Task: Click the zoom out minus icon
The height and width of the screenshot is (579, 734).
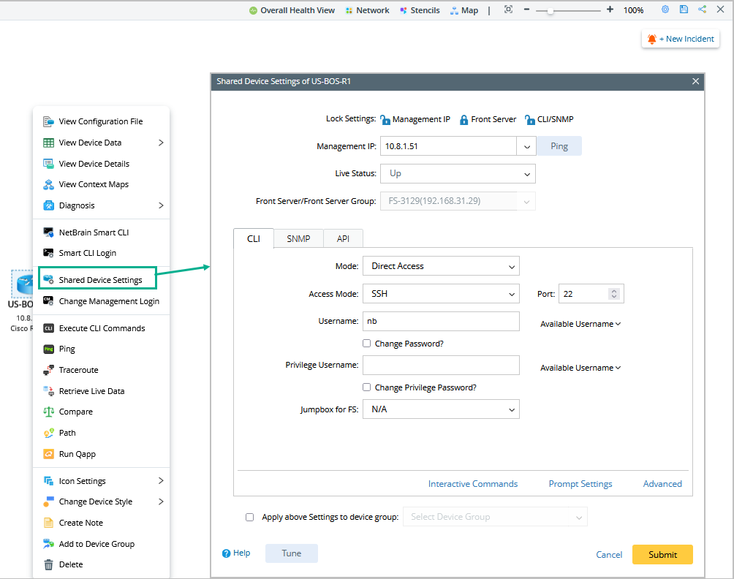Action: [526, 10]
